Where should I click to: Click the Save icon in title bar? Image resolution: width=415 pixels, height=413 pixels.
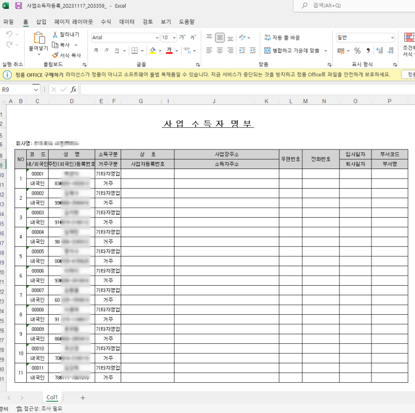[18, 6]
